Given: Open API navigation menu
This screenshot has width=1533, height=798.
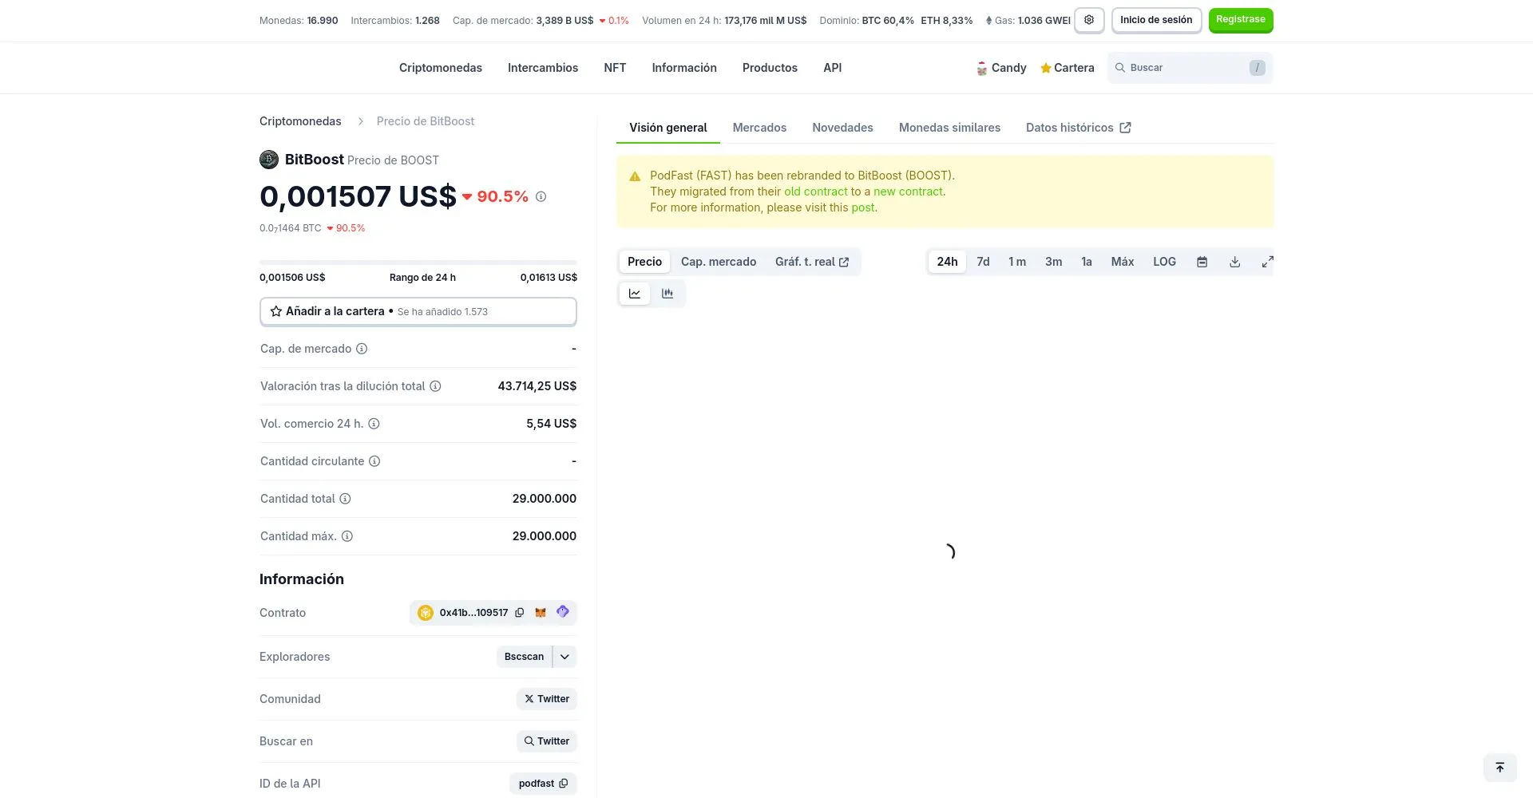Looking at the screenshot, I should click(x=833, y=68).
